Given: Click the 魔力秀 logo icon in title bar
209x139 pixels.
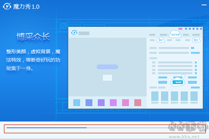Looking at the screenshot, I should pyautogui.click(x=7, y=6).
